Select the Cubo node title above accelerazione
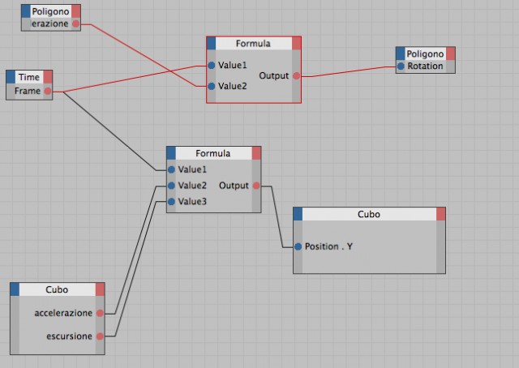The image size is (519, 368). click(x=58, y=289)
